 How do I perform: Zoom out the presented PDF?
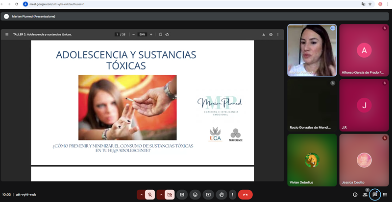(x=133, y=34)
